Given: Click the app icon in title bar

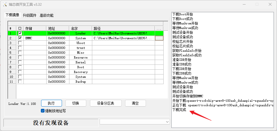Looking at the screenshot, I should point(4,5).
